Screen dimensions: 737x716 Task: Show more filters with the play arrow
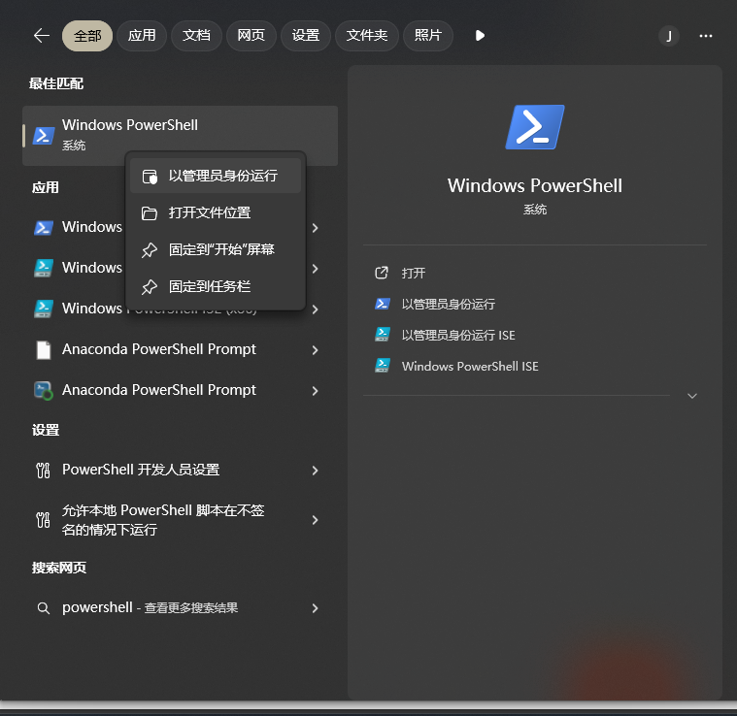pyautogui.click(x=480, y=36)
